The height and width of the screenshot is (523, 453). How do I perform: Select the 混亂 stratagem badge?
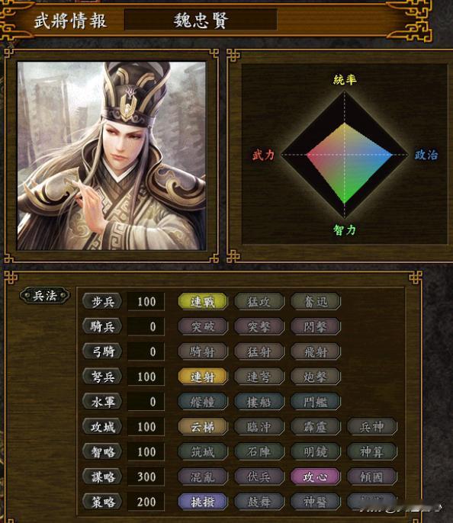pos(203,476)
